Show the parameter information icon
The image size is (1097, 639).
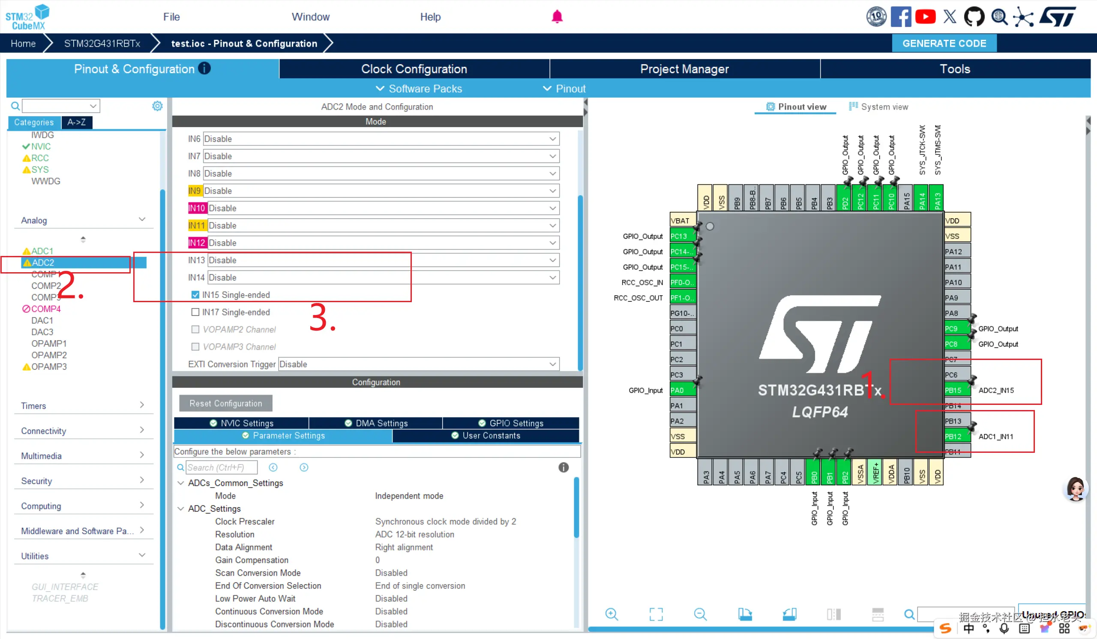tap(563, 467)
